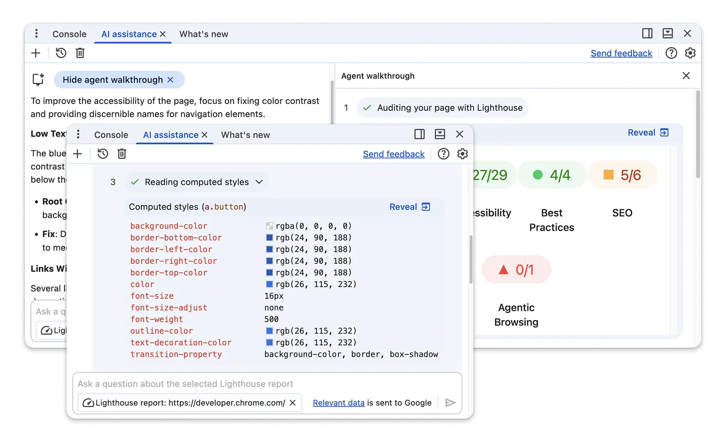Click the AI sparkle chat icon beside walkthrough chip
This screenshot has height=442, width=727.
tap(38, 80)
